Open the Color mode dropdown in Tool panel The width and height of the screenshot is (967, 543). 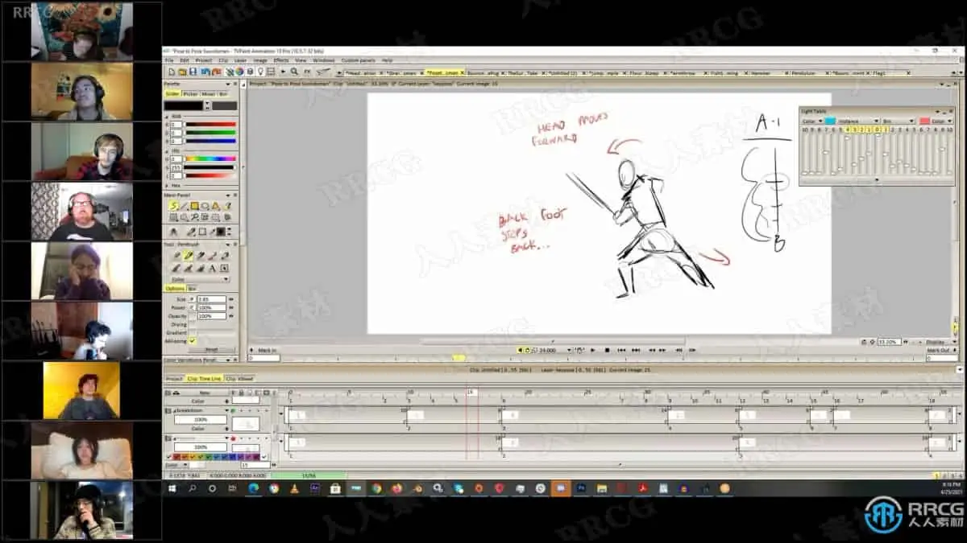200,279
